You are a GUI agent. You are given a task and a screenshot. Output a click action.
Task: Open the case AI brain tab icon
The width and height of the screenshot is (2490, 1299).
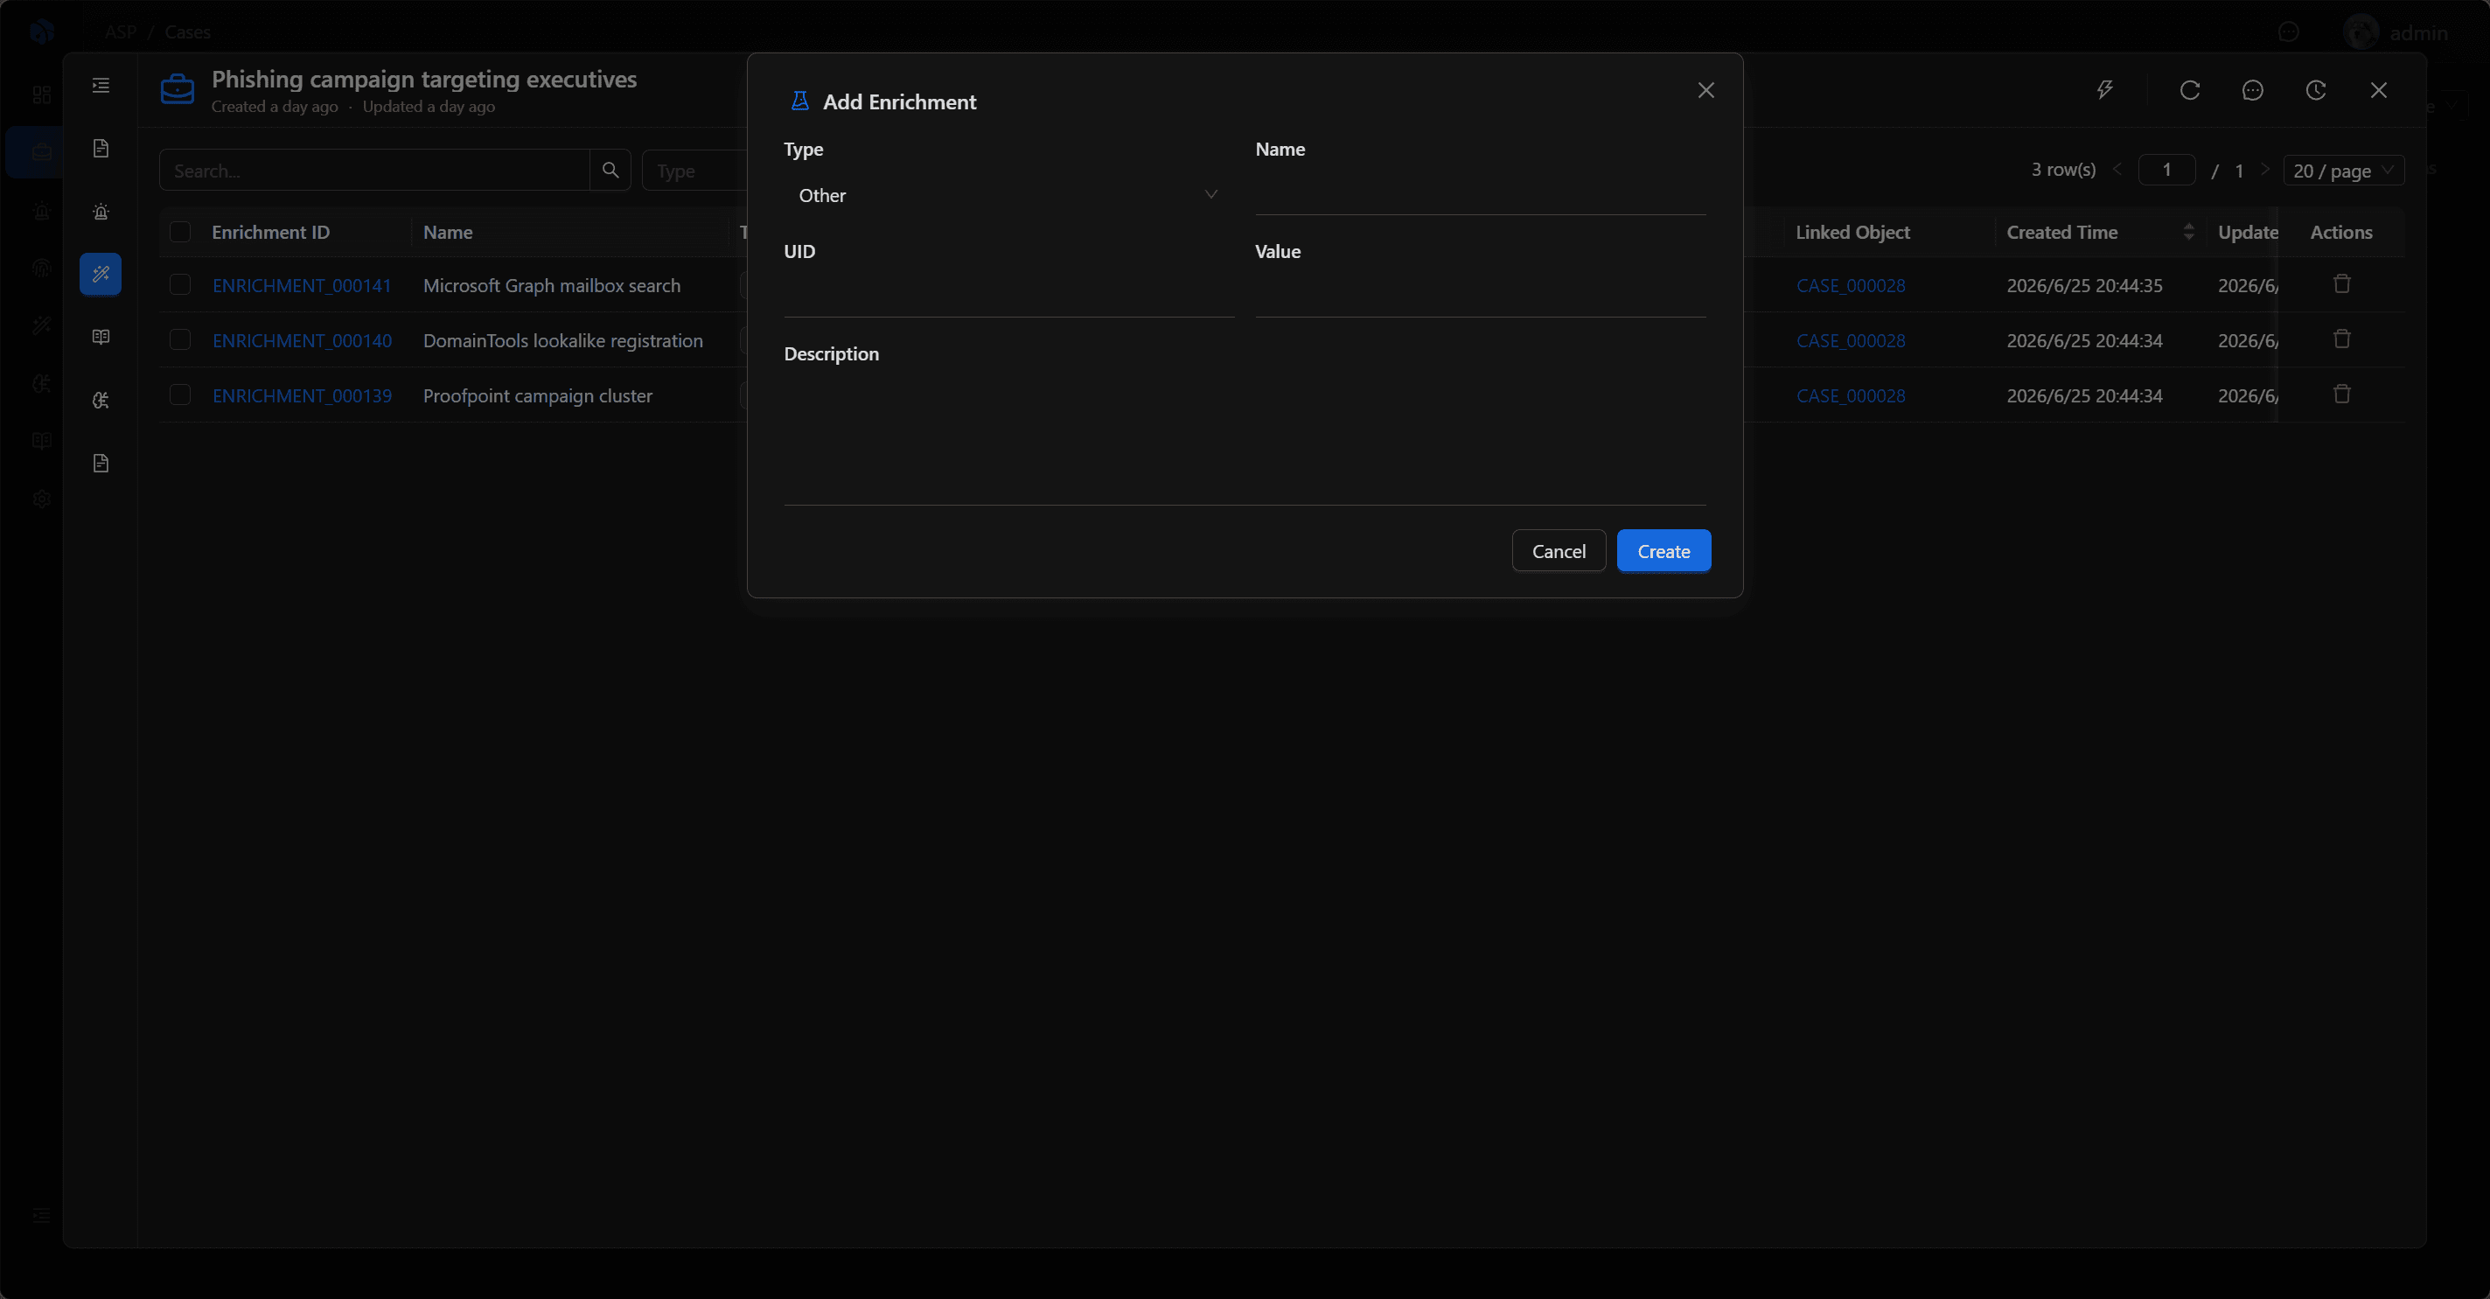click(x=101, y=400)
